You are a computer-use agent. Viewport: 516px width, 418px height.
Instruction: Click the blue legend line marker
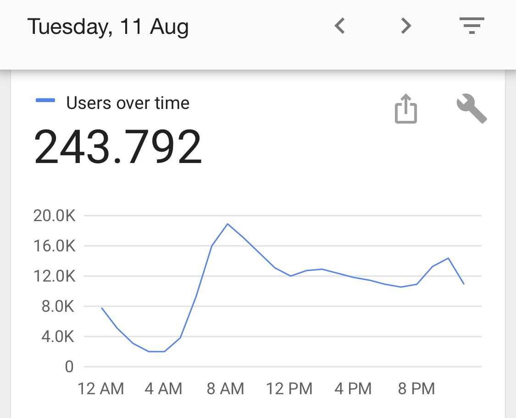pyautogui.click(x=45, y=101)
